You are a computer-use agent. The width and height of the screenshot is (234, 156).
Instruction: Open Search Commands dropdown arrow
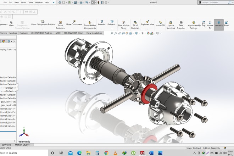[233, 2]
